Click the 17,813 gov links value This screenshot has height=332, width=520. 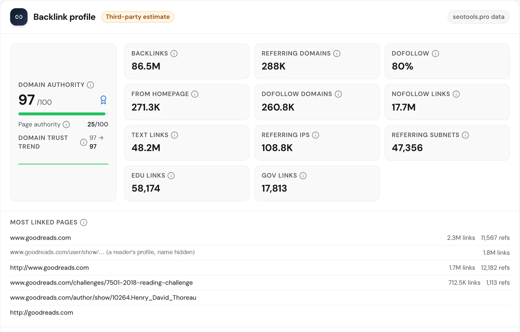click(274, 189)
